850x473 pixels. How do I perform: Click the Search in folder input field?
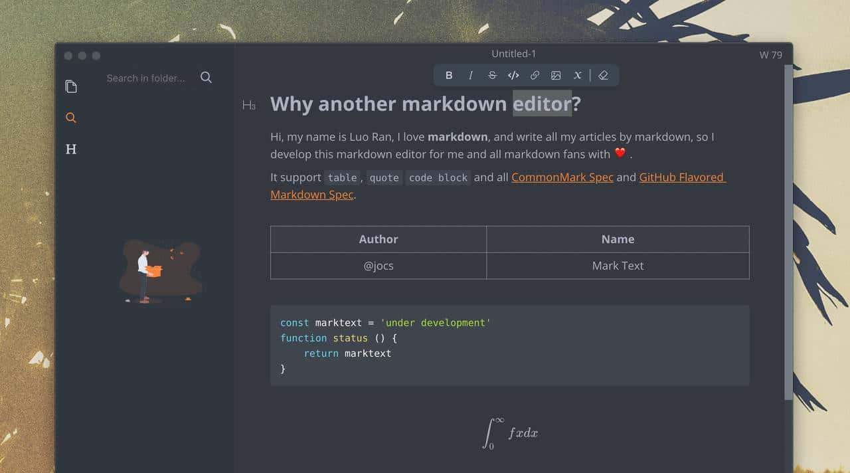(x=146, y=78)
